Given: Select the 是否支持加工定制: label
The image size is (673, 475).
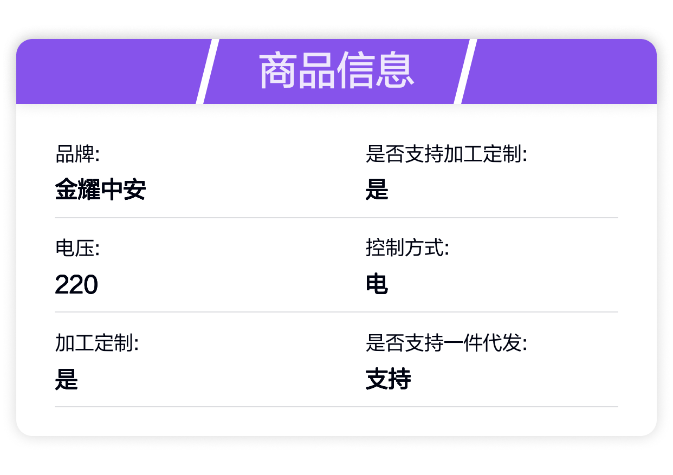Looking at the screenshot, I should [x=446, y=154].
